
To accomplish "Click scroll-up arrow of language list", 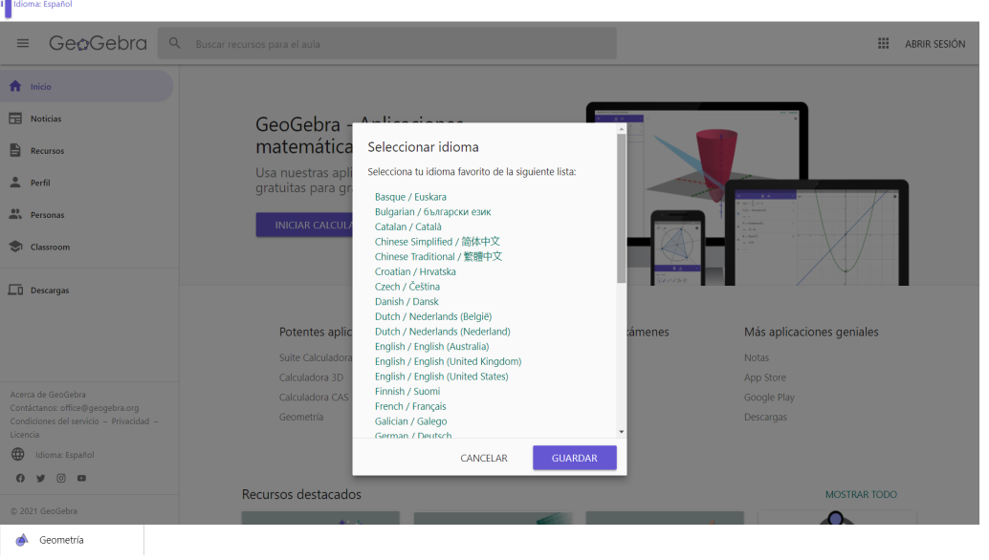I will [621, 128].
